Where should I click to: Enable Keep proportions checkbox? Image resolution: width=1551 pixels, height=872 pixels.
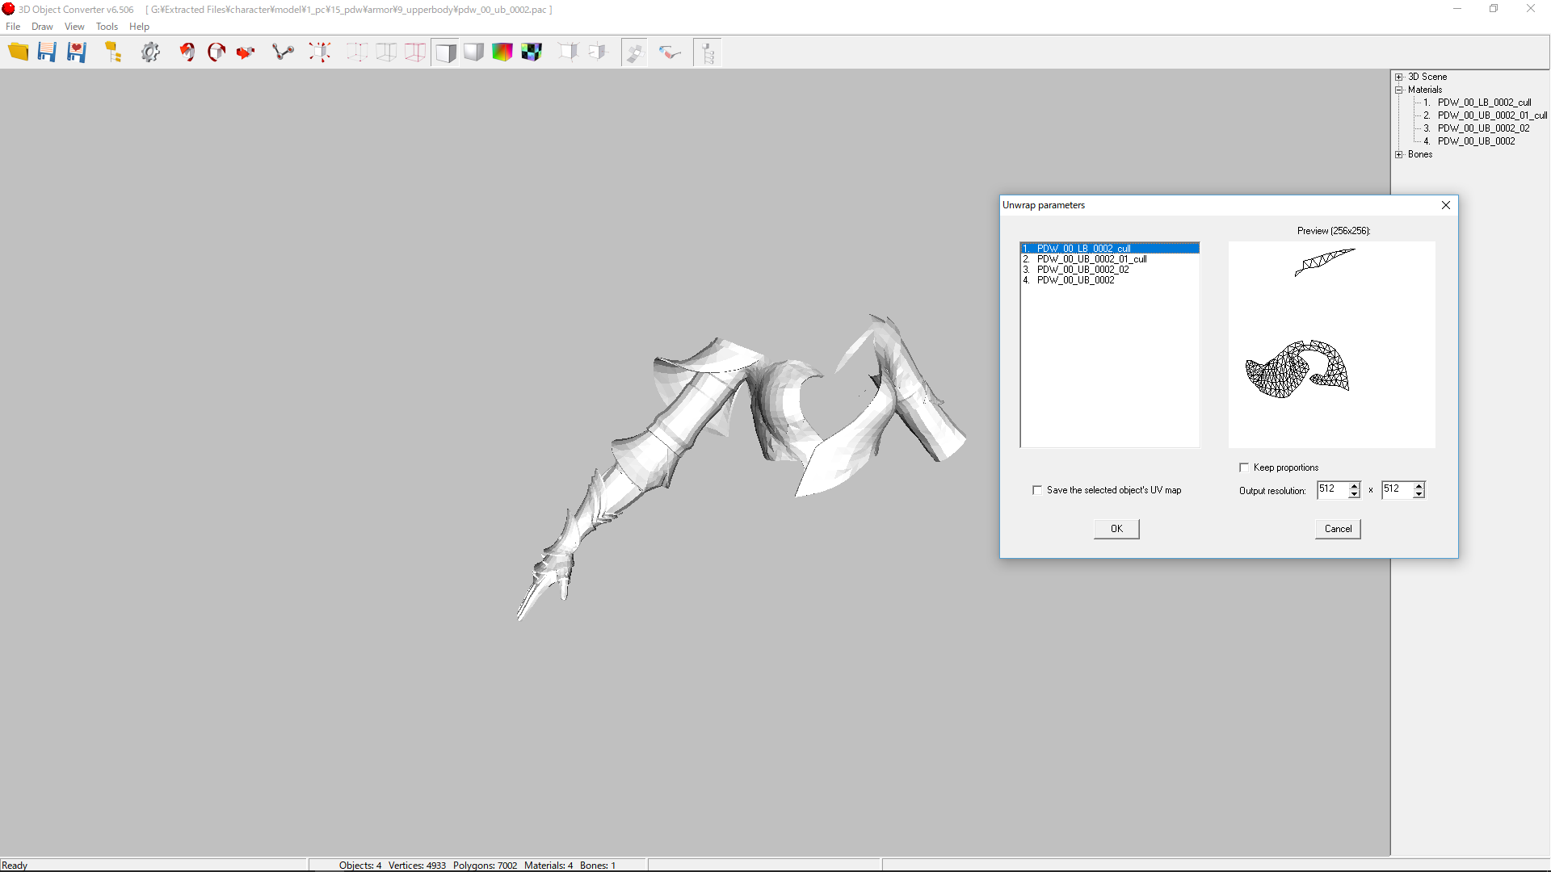(x=1244, y=467)
